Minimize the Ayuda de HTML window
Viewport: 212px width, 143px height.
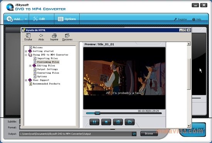[181, 30]
